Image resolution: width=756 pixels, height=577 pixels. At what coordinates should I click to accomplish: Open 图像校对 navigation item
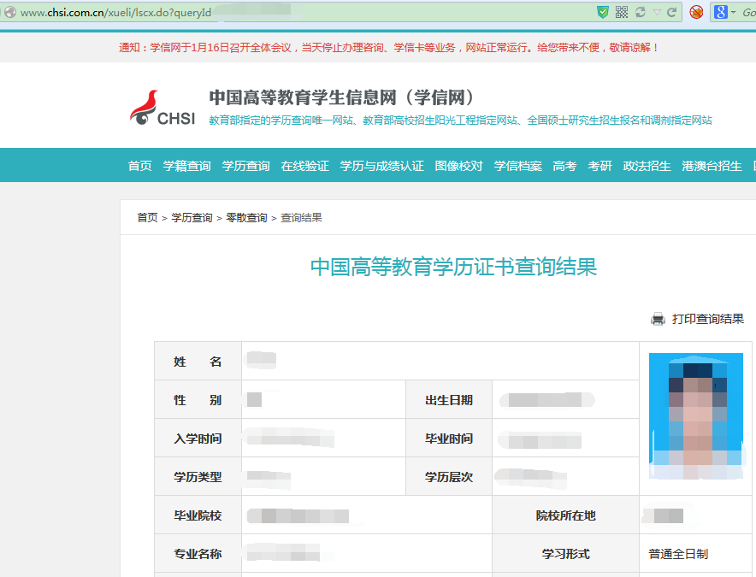click(458, 166)
